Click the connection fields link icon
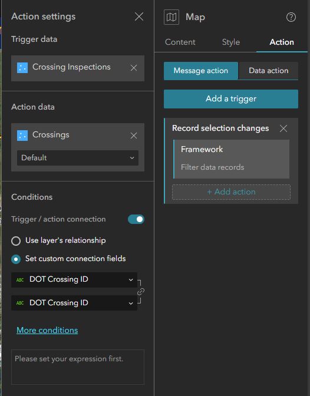310x396 pixels. click(x=141, y=292)
